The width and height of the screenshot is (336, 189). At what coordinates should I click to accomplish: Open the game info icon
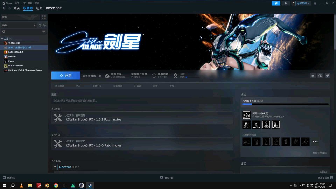[x=320, y=76]
